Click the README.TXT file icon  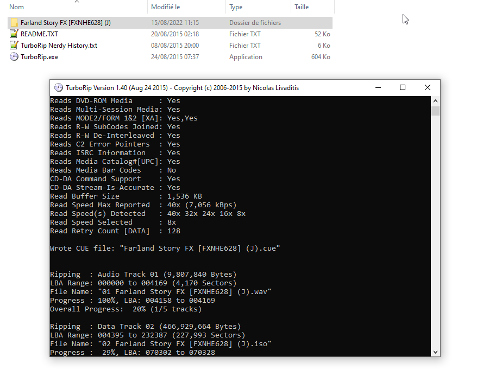pos(14,34)
